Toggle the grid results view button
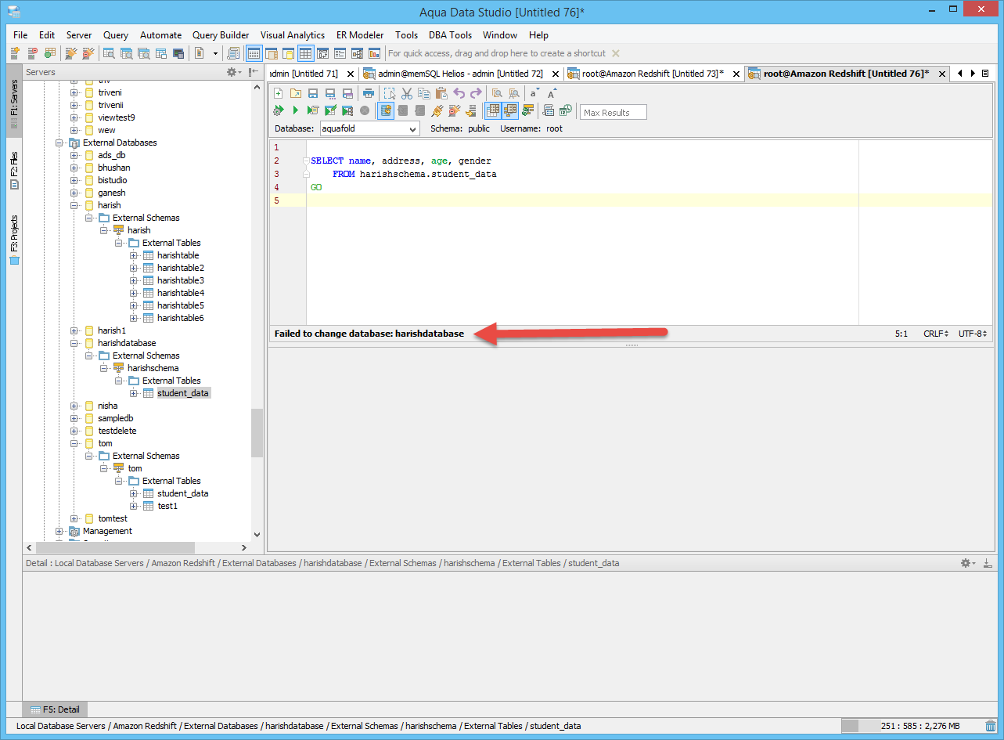Screen dimensions: 1004x740 coord(492,111)
